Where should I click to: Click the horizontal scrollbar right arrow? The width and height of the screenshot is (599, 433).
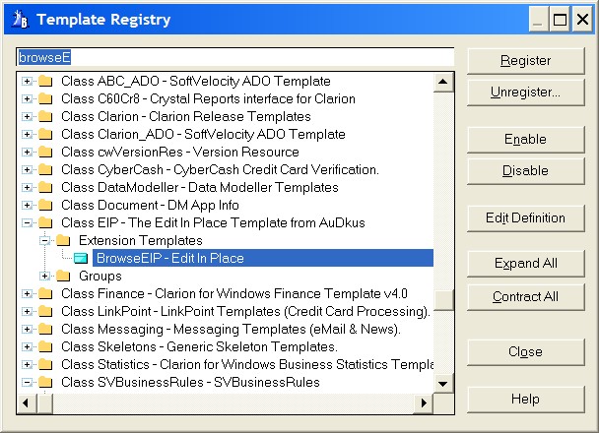(424, 403)
